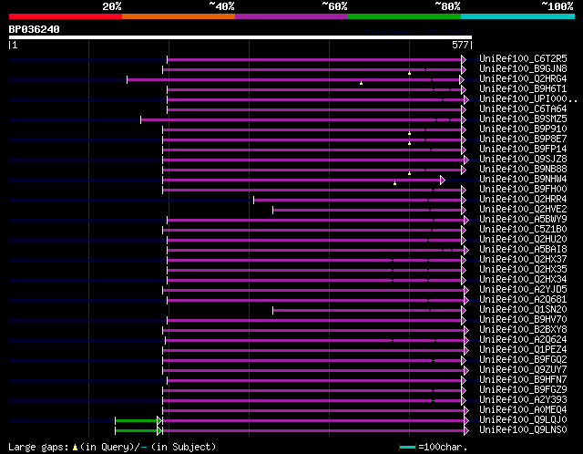This screenshot has width=583, height=454.
Task: Open the UniRef100_B9H6T1 hit label
Action: click(523, 89)
